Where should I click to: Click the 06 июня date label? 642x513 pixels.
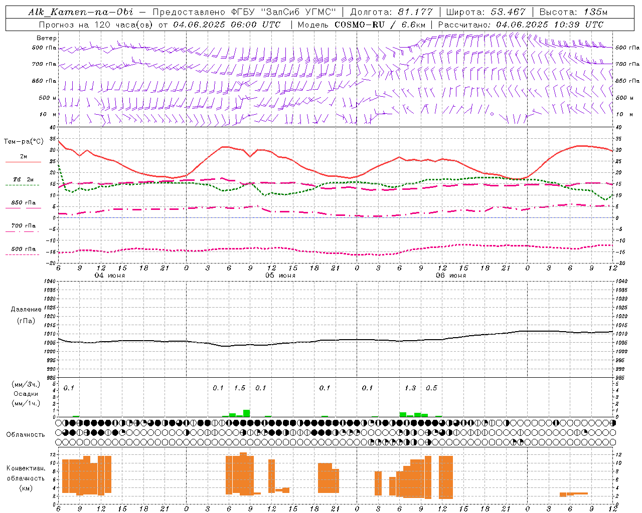pyautogui.click(x=451, y=276)
